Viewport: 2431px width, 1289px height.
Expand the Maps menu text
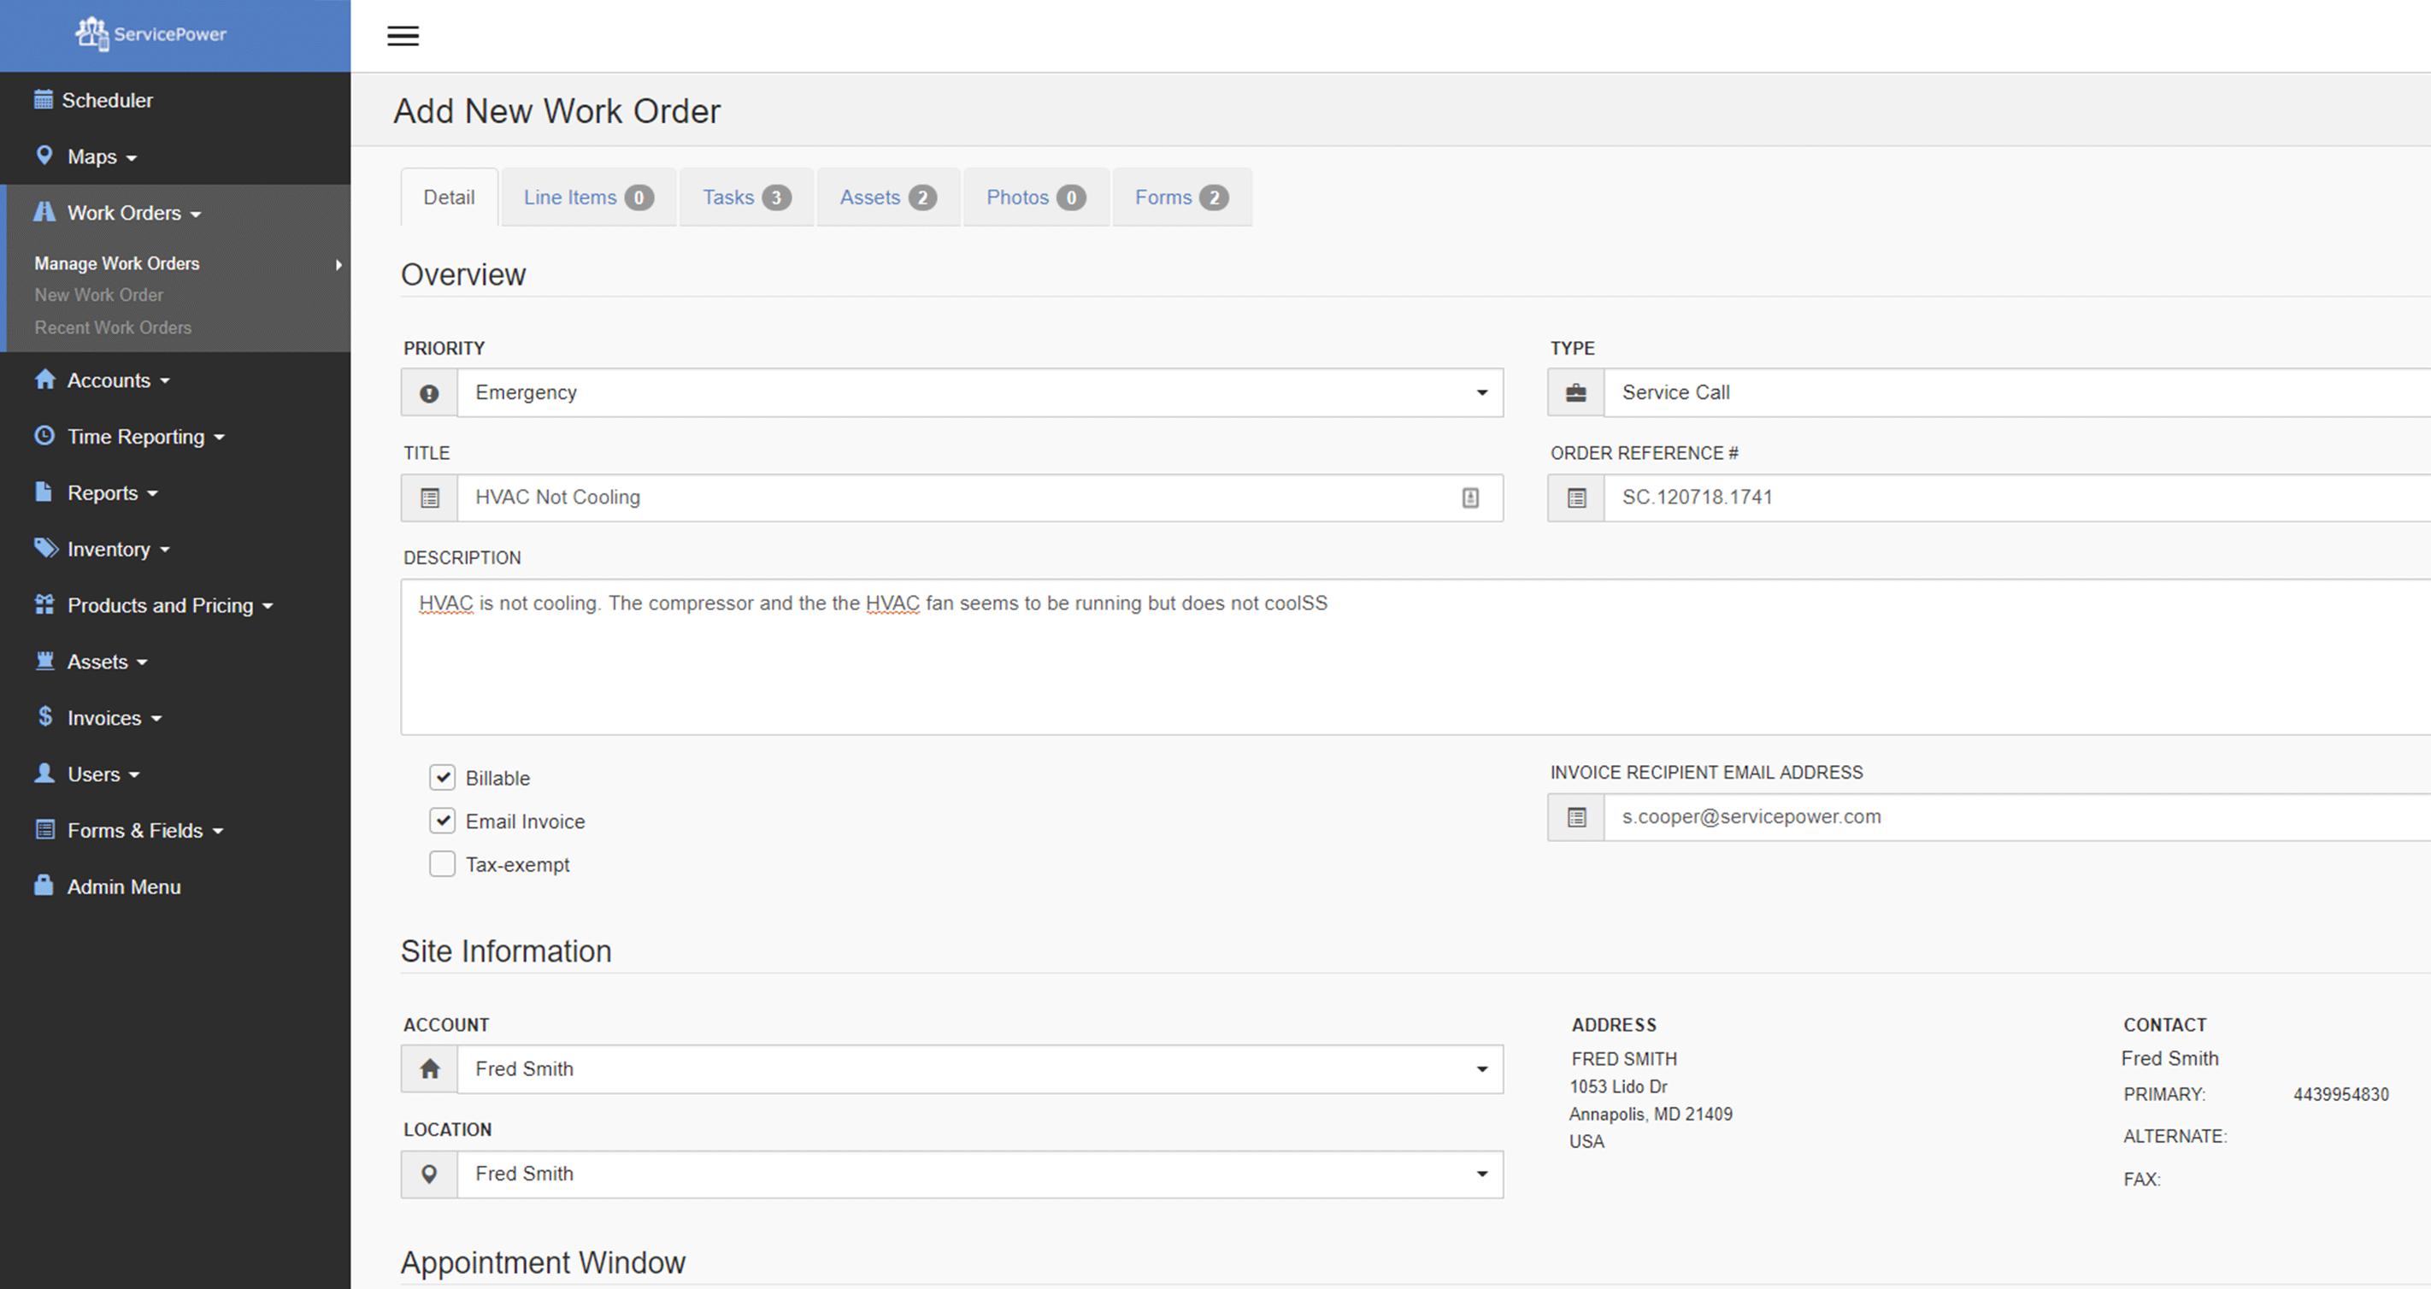[91, 156]
